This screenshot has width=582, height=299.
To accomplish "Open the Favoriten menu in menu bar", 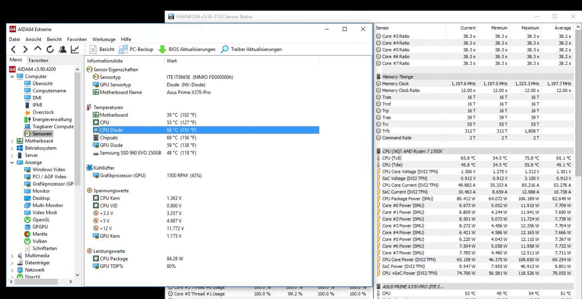I will pyautogui.click(x=77, y=39).
